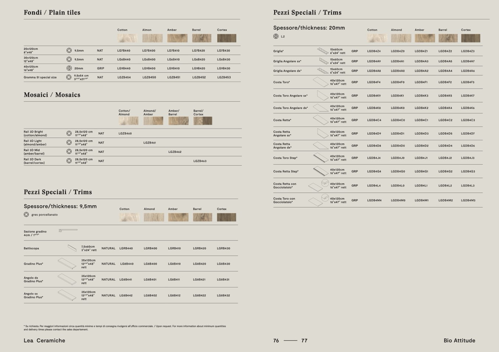The height and width of the screenshot is (352, 499).
Task: Click the Gradino Plus step shape icon
Action: pyautogui.click(x=67, y=264)
